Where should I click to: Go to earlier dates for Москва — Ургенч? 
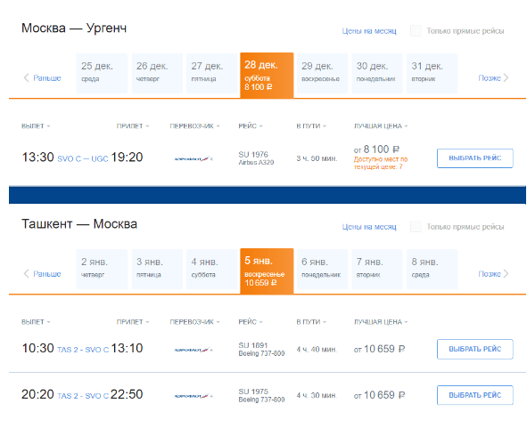42,78
